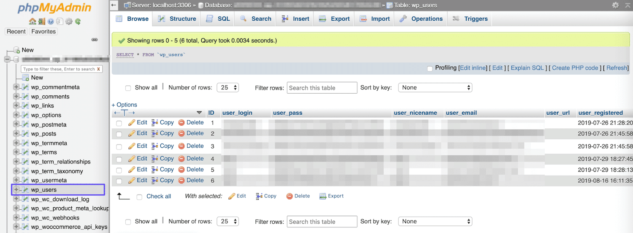633x233 pixels.
Task: Click the pencil Edit icon for row 1
Action: coord(132,122)
